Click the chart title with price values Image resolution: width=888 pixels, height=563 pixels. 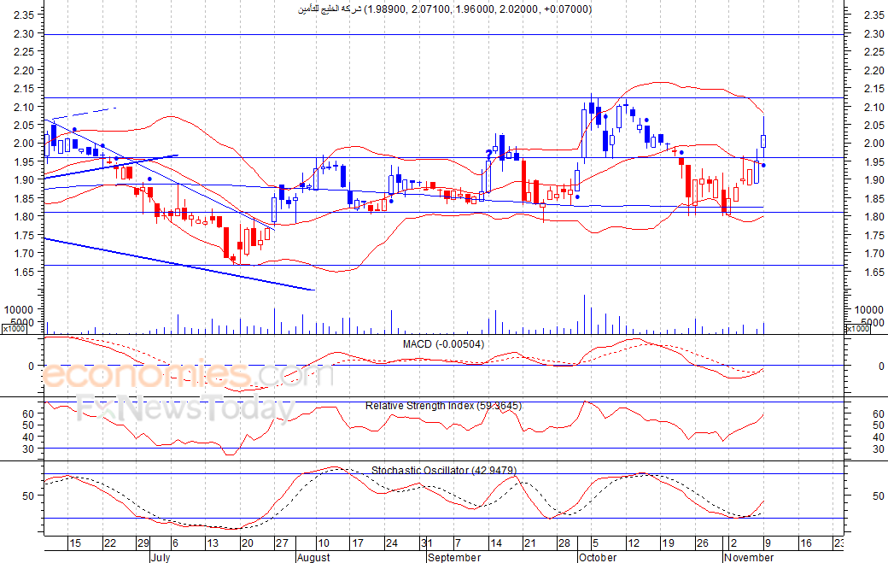[443, 9]
